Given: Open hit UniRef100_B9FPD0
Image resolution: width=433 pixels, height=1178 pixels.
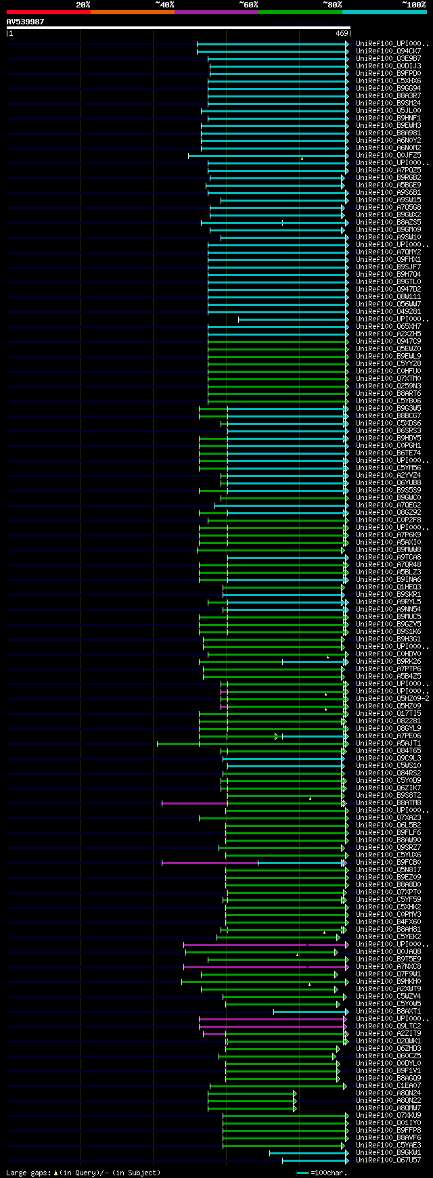Looking at the screenshot, I should click(x=388, y=74).
